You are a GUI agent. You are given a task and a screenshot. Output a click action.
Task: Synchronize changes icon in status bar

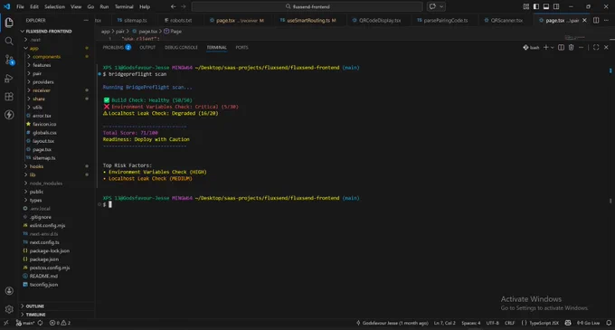tap(40, 323)
